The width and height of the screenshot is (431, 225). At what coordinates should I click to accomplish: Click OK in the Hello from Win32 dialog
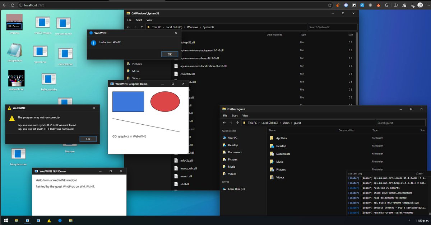(170, 54)
